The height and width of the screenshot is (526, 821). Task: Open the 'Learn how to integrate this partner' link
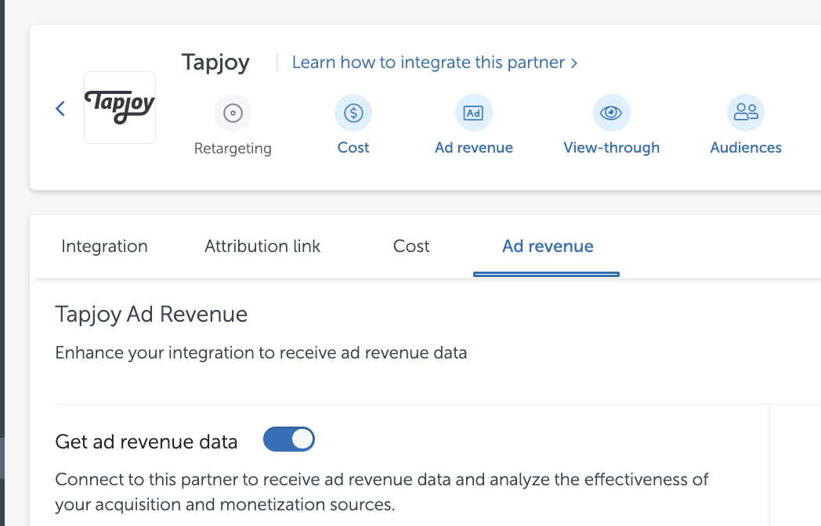click(x=435, y=63)
